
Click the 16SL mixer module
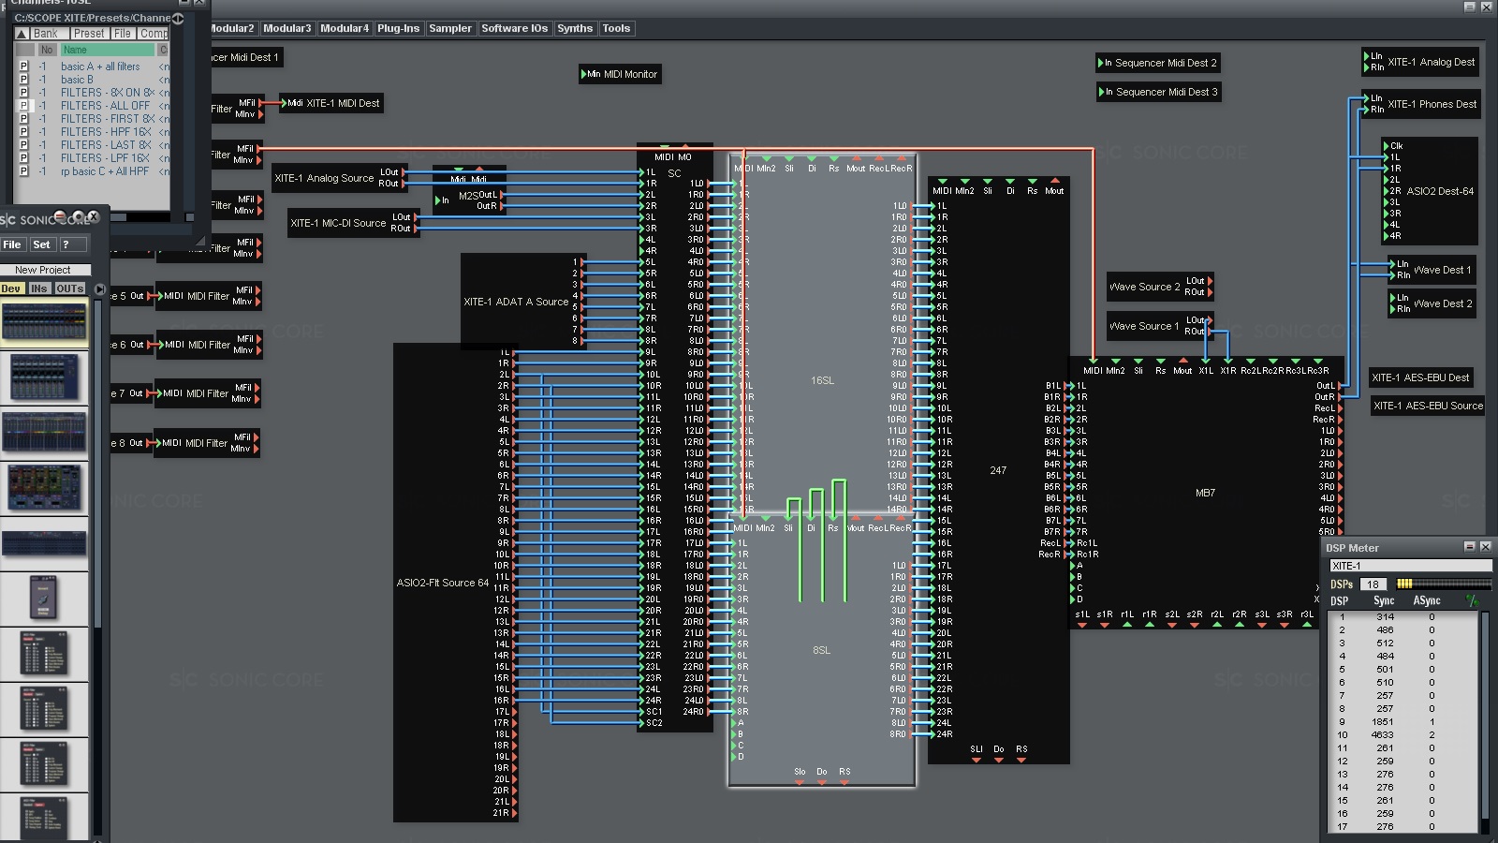[821, 380]
